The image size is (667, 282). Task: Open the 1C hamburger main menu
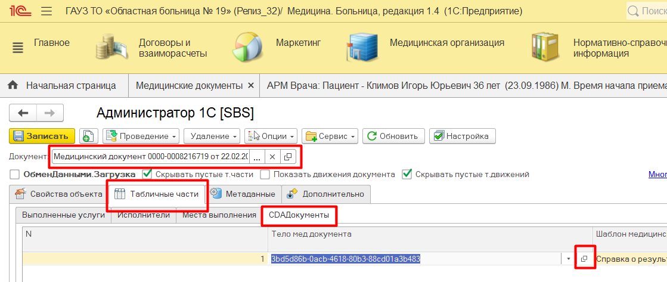click(x=47, y=11)
